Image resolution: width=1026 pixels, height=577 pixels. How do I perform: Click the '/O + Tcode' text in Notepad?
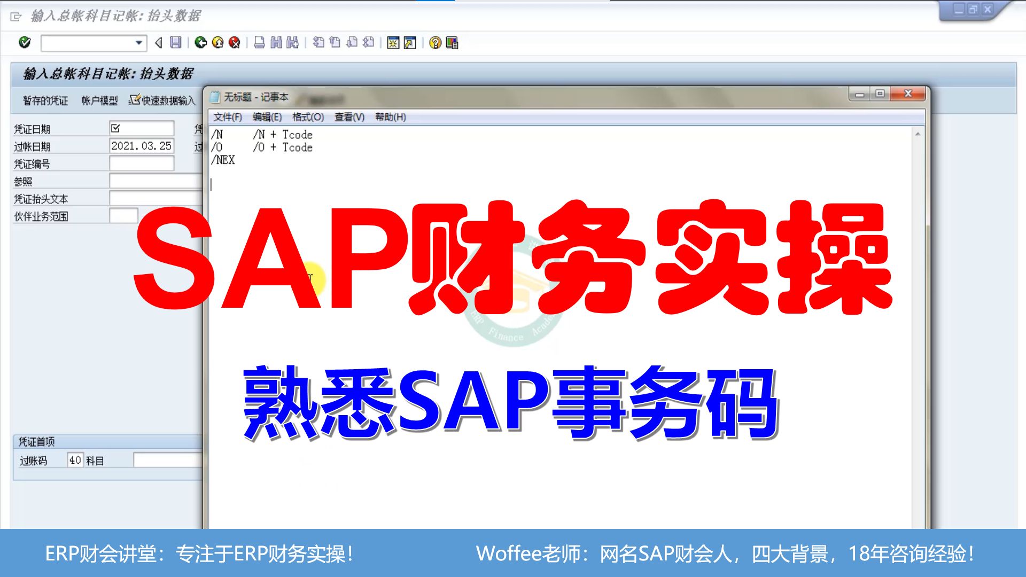pyautogui.click(x=283, y=147)
